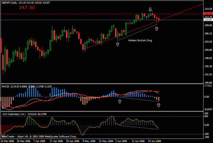Click the 198.05 price scale label
The image size is (213, 143).
click(208, 58)
